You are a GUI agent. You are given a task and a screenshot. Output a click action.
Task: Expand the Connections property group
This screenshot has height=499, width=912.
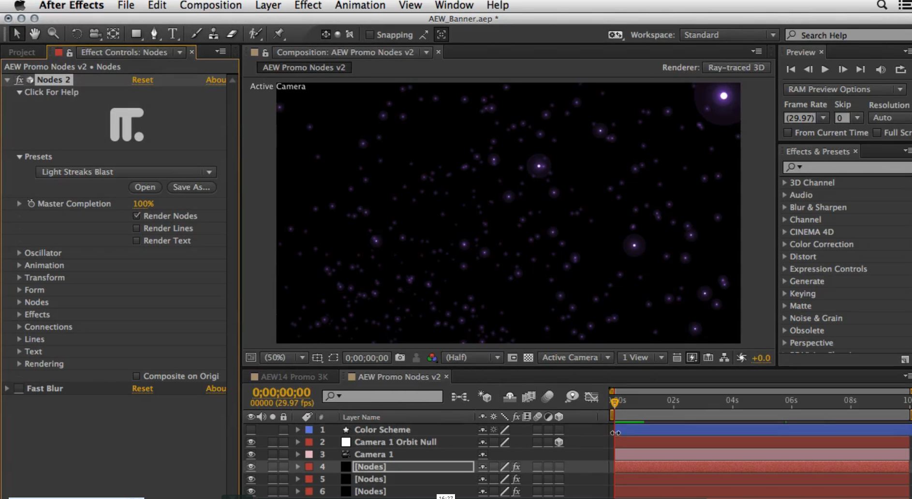[x=19, y=327]
